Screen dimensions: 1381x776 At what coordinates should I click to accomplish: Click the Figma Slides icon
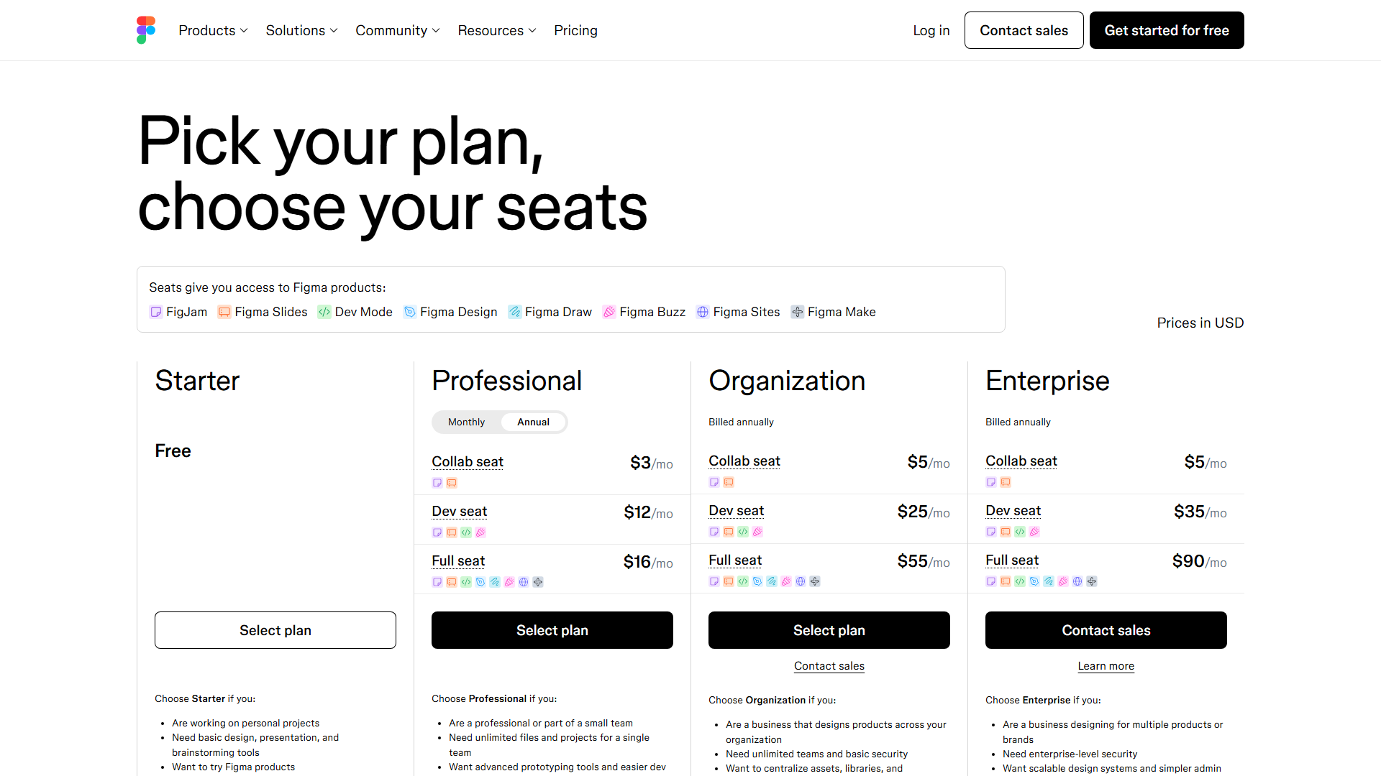coord(223,312)
